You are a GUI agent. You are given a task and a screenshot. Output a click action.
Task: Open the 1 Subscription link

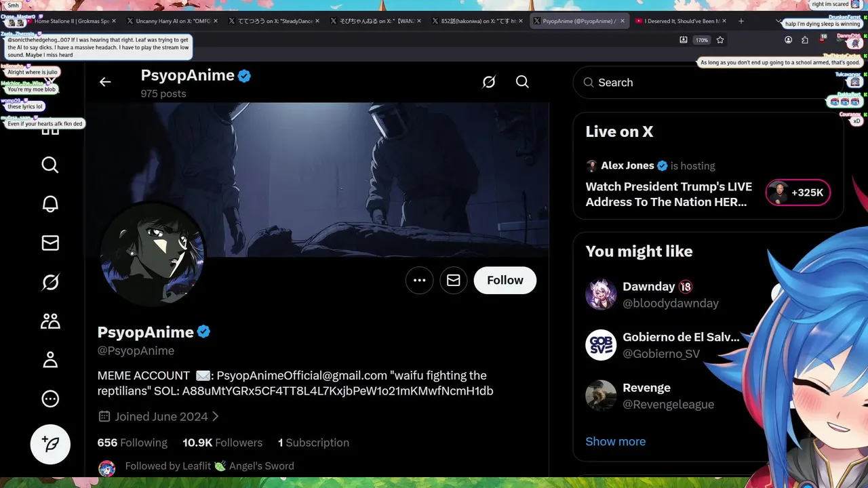[x=313, y=443]
